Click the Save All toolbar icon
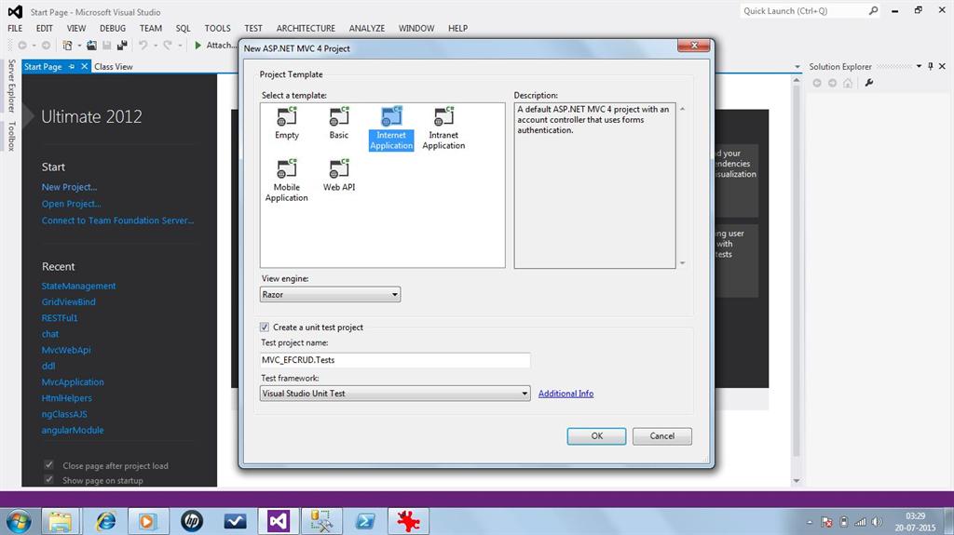This screenshot has width=954, height=535. pyautogui.click(x=122, y=45)
